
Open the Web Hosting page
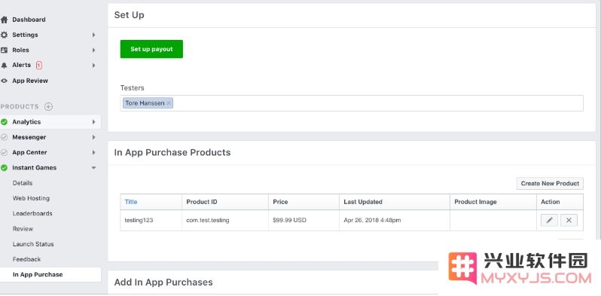[31, 198]
